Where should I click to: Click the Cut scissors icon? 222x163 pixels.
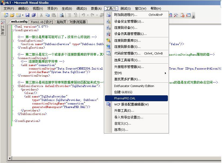point(41,15)
